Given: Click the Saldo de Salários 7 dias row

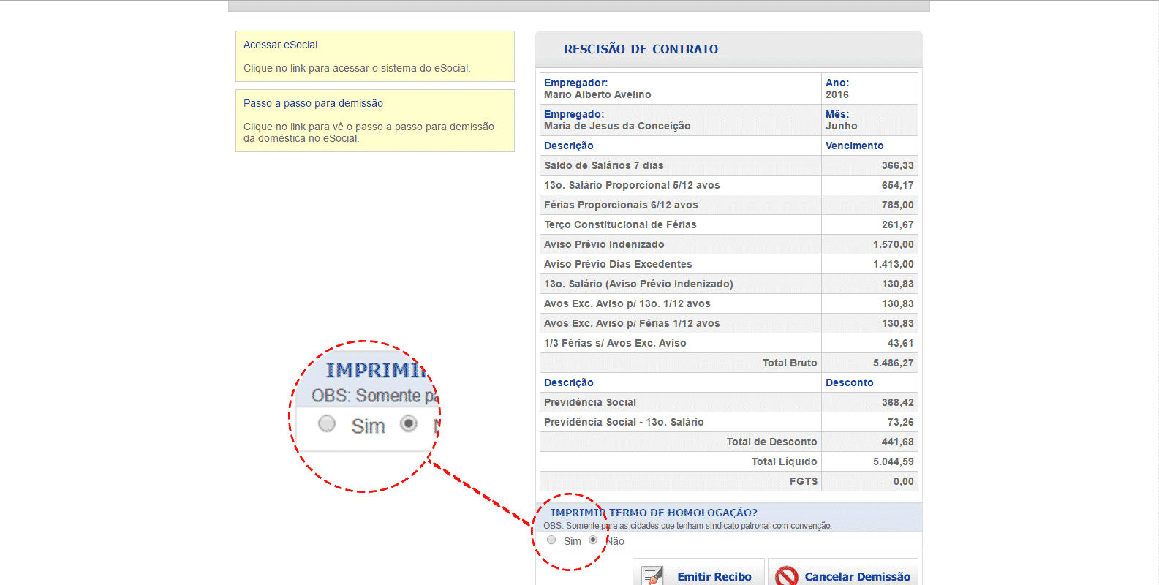Looking at the screenshot, I should (x=728, y=165).
